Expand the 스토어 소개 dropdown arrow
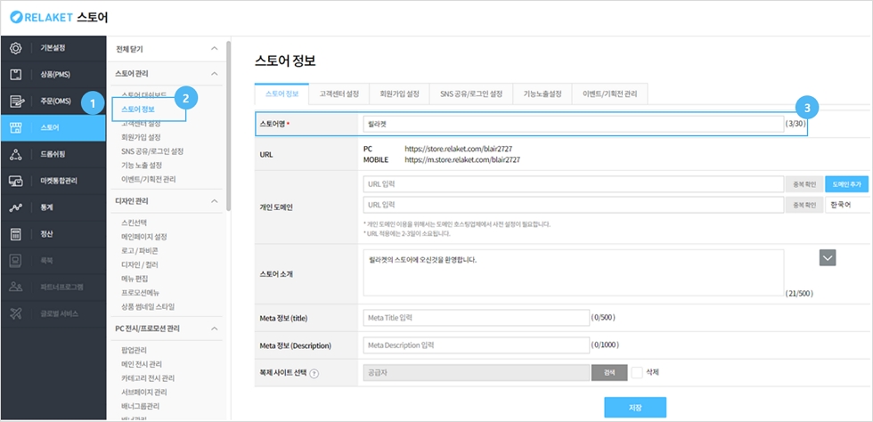Viewport: 873px width, 422px height. pyautogui.click(x=828, y=257)
